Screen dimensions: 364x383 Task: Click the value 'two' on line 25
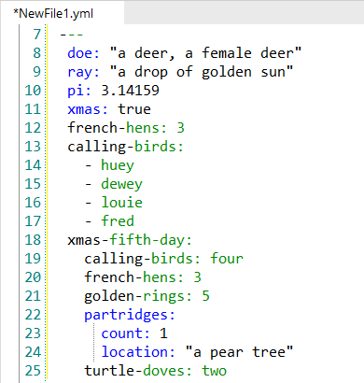(x=215, y=371)
